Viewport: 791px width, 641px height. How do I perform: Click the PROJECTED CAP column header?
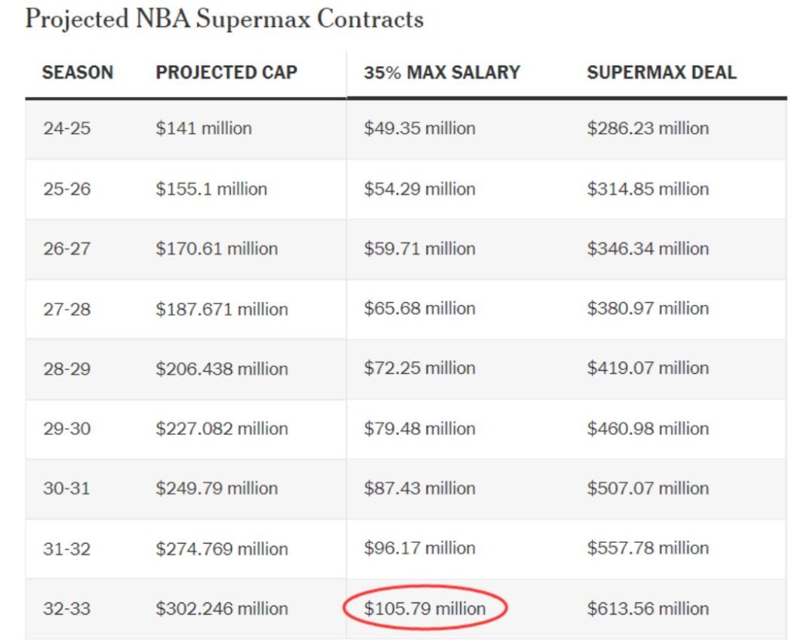(226, 73)
